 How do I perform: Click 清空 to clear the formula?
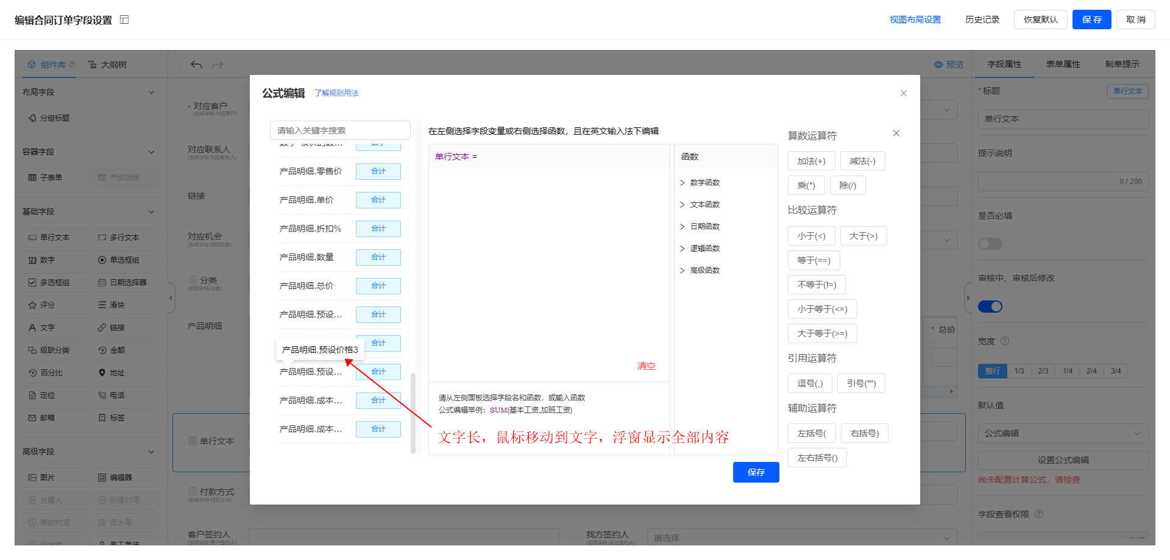(x=647, y=366)
